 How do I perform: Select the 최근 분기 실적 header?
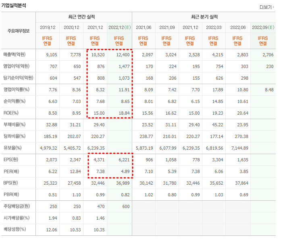tap(204, 17)
